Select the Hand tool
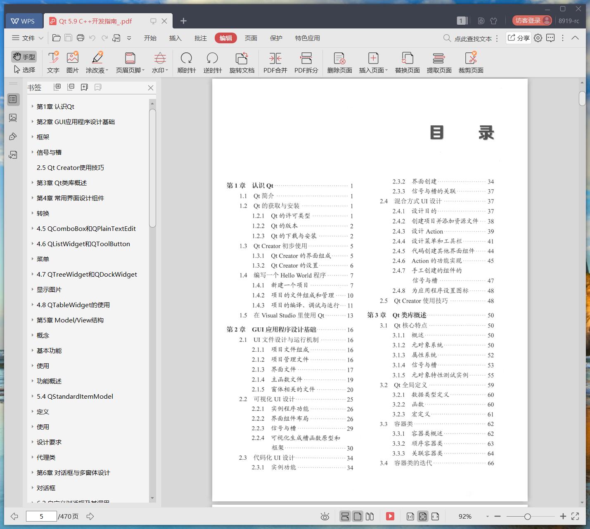This screenshot has height=529, width=590. 24,57
